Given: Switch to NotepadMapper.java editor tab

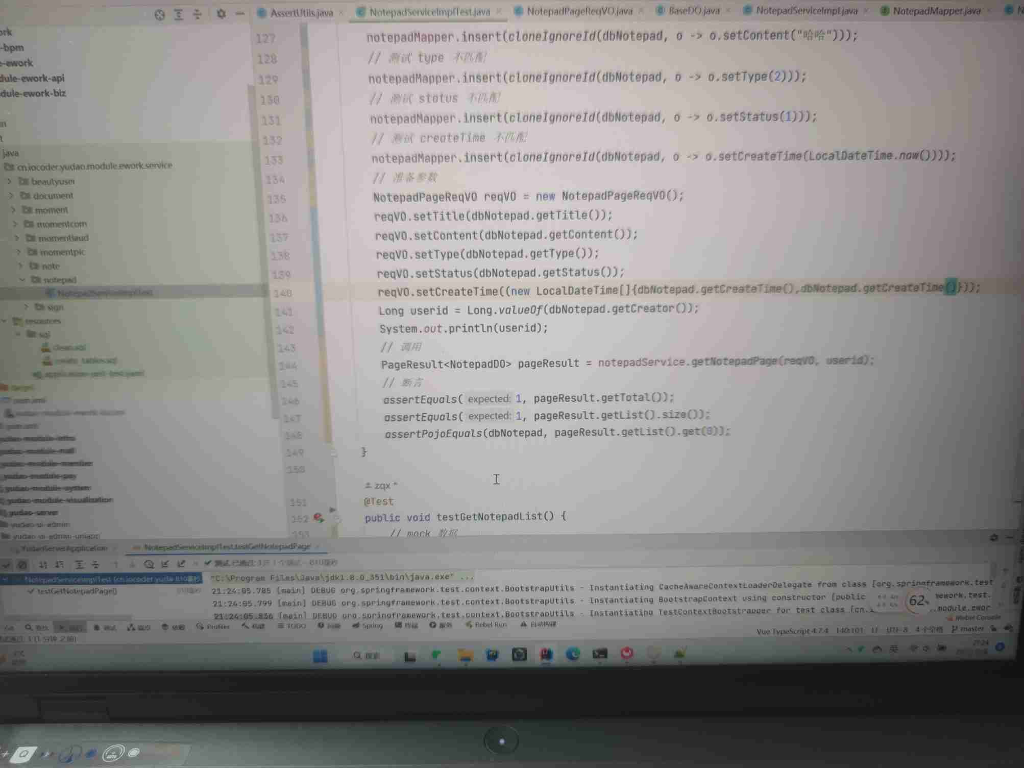Looking at the screenshot, I should point(936,11).
